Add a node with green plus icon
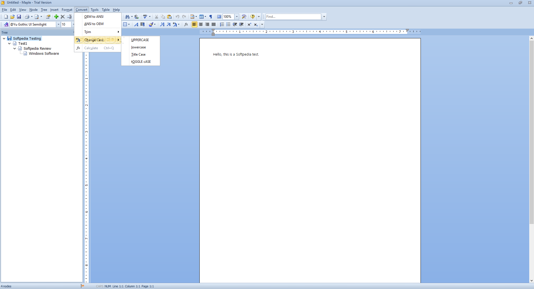This screenshot has width=534, height=289. click(x=56, y=17)
